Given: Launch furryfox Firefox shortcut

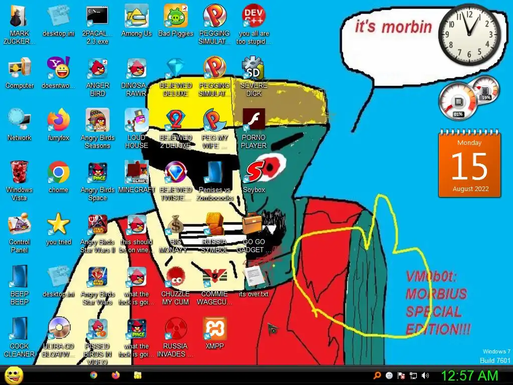Looking at the screenshot, I should click(58, 120).
